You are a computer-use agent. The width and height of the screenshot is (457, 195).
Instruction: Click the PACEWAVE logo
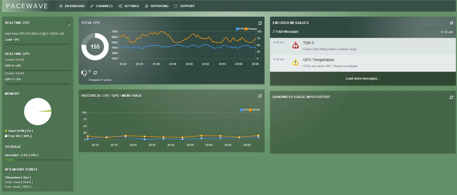click(x=27, y=6)
